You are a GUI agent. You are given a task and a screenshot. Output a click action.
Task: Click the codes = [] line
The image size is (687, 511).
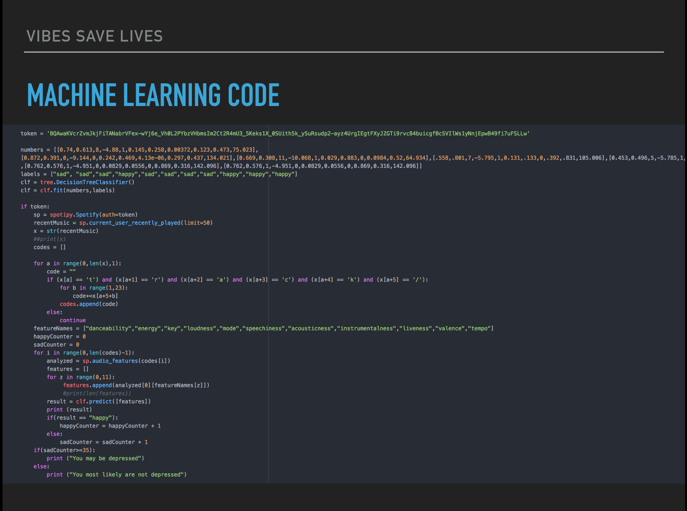[x=50, y=247]
